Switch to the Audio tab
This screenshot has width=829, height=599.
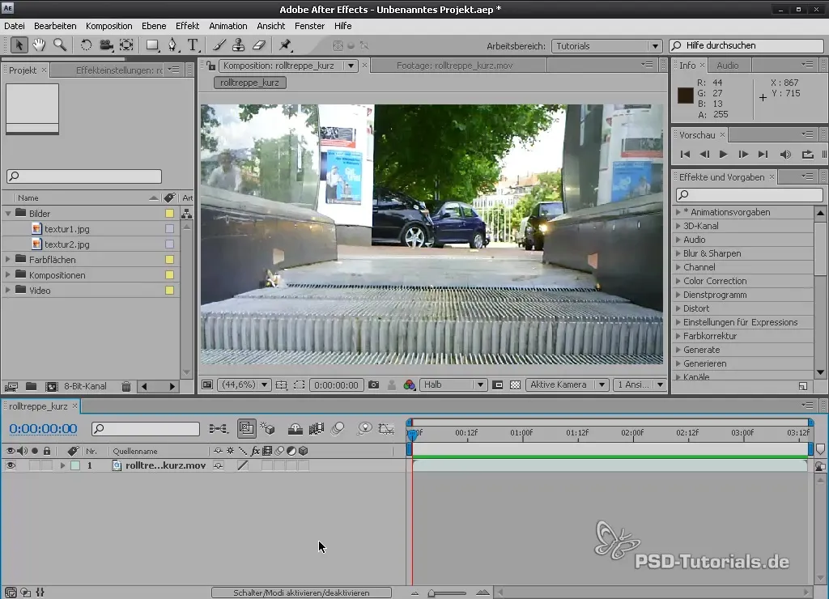pos(728,66)
